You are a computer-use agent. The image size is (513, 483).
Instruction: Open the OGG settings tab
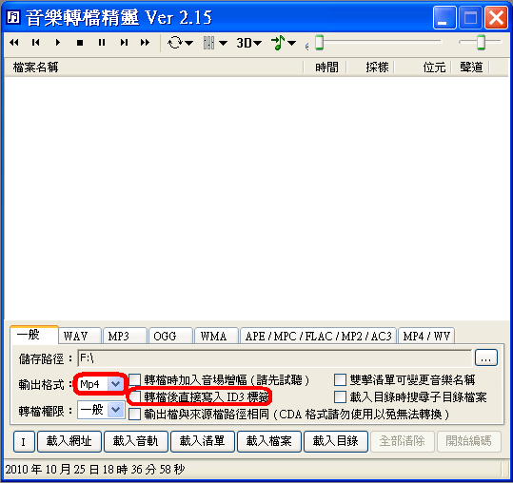click(170, 336)
